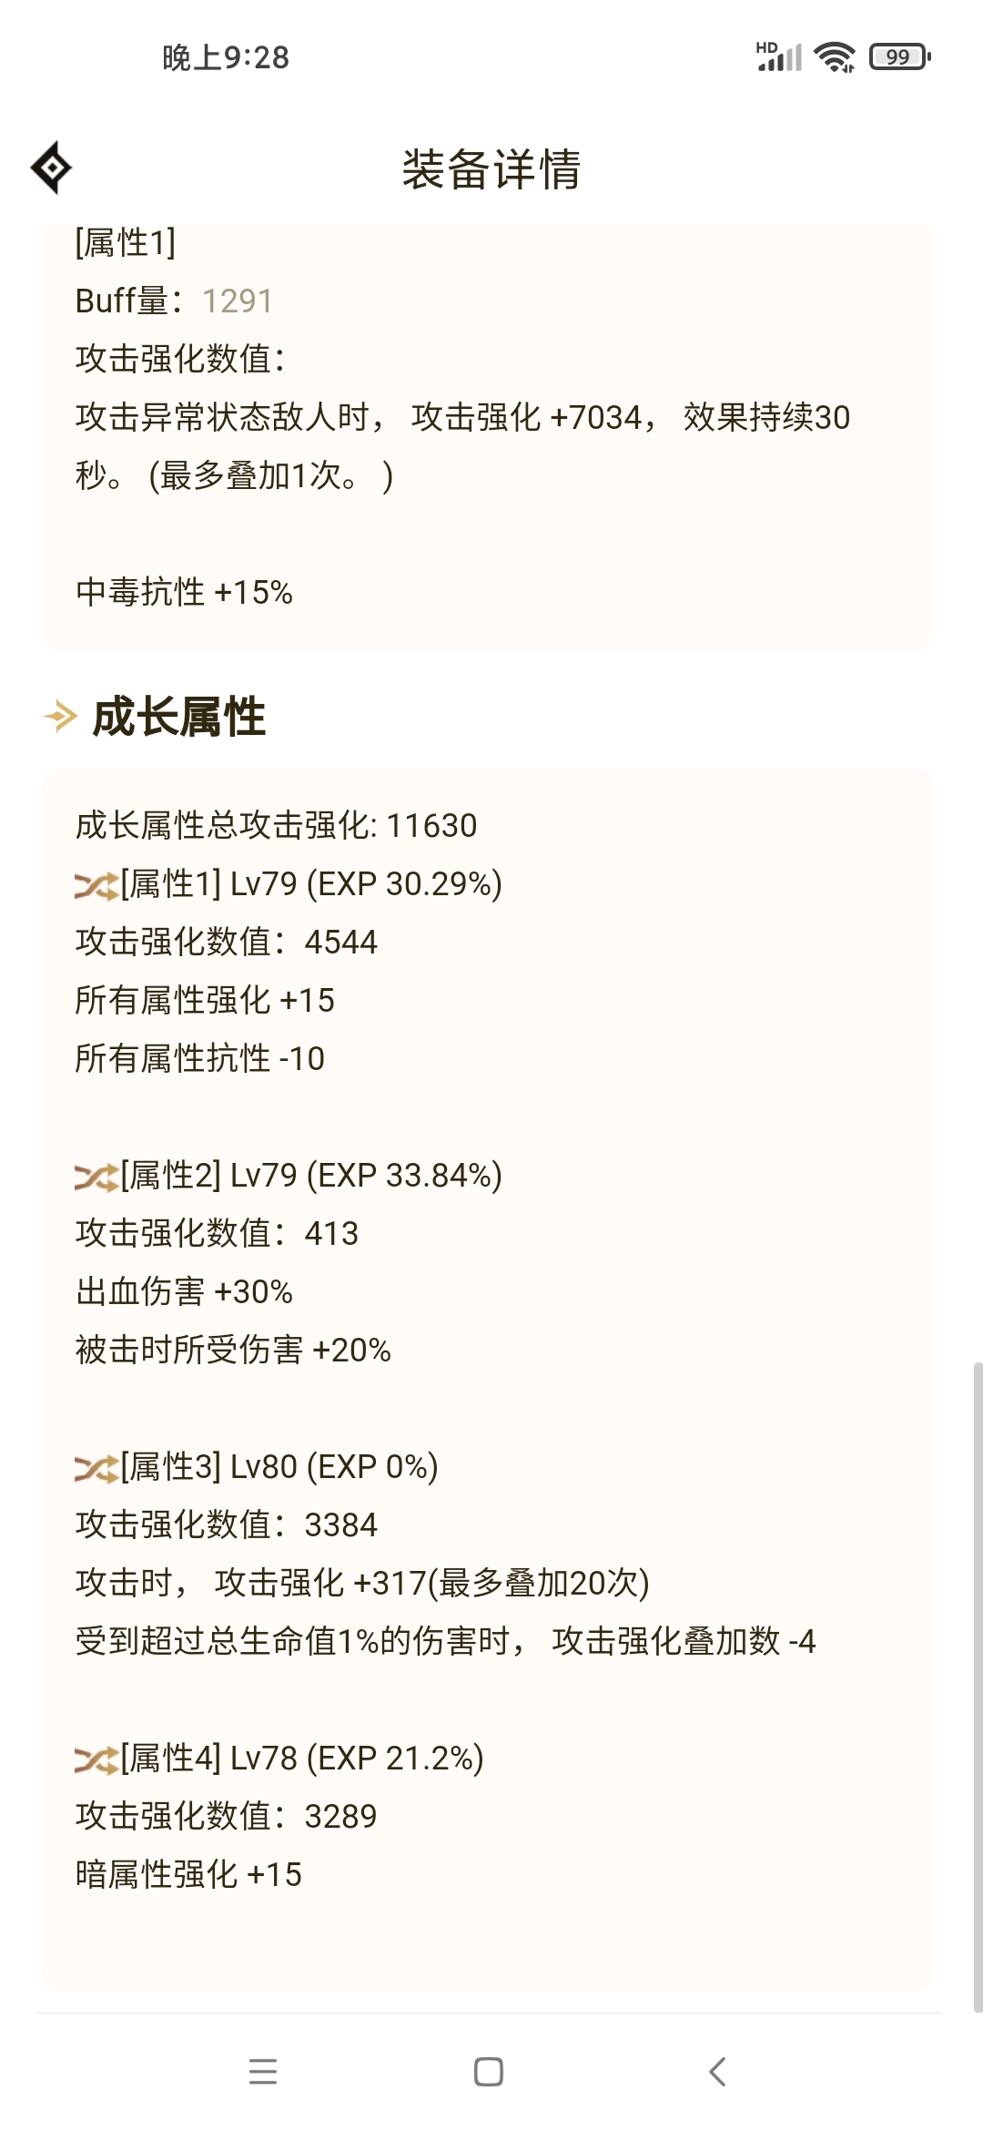Open the Android recent apps menu icon
The width and height of the screenshot is (983, 2131).
point(263,2072)
